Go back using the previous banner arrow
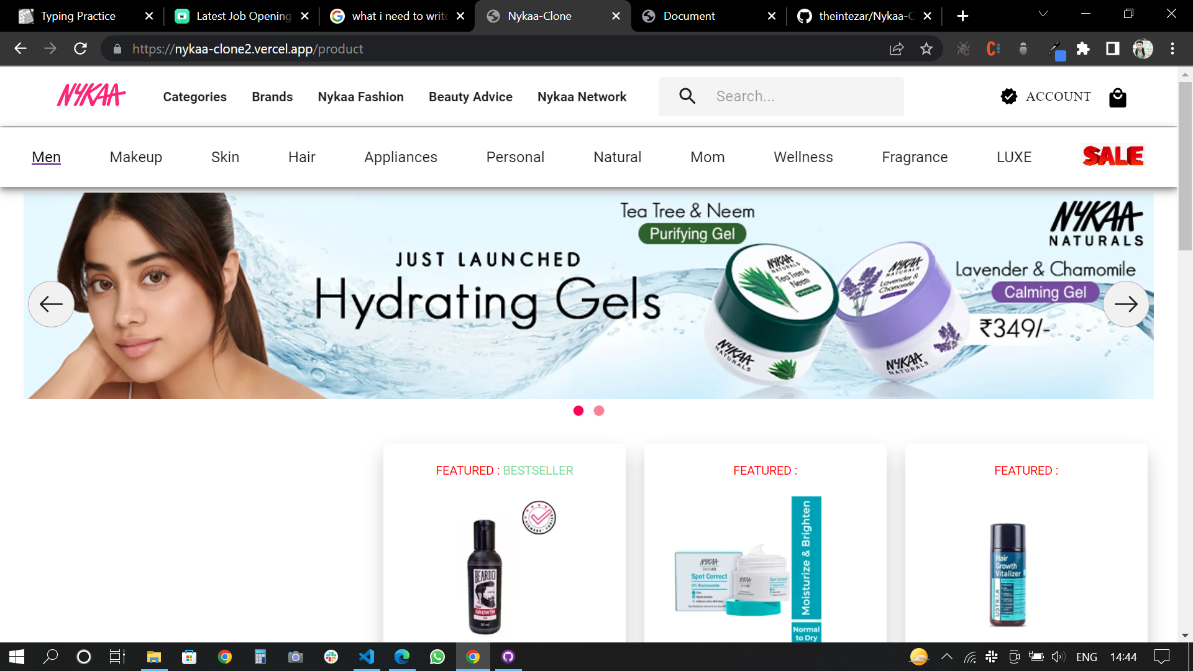Image resolution: width=1193 pixels, height=671 pixels. click(x=51, y=304)
